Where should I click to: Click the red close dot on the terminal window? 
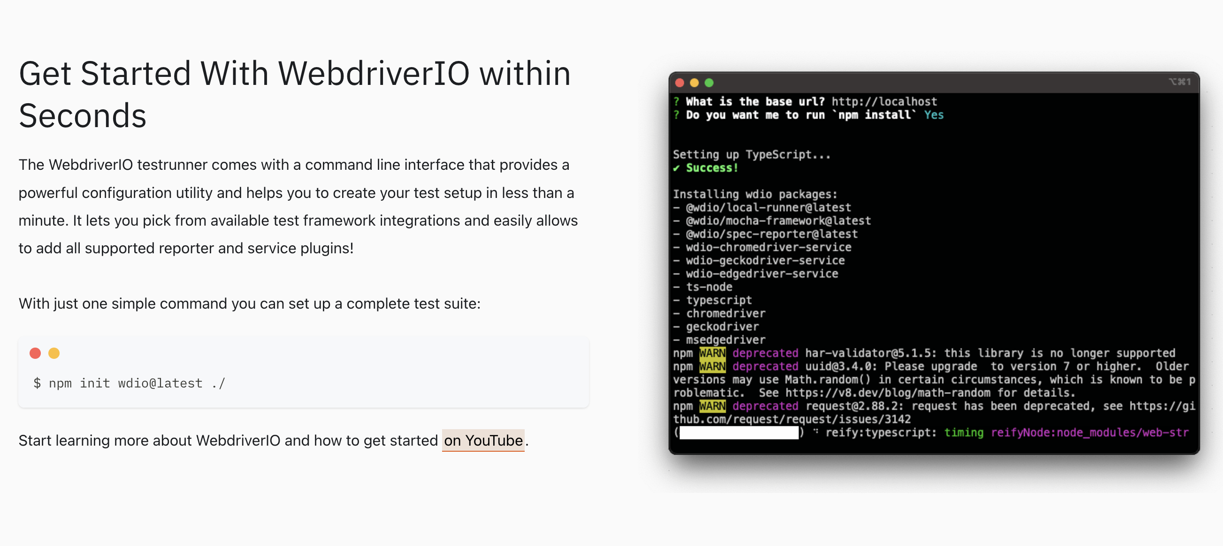(680, 83)
